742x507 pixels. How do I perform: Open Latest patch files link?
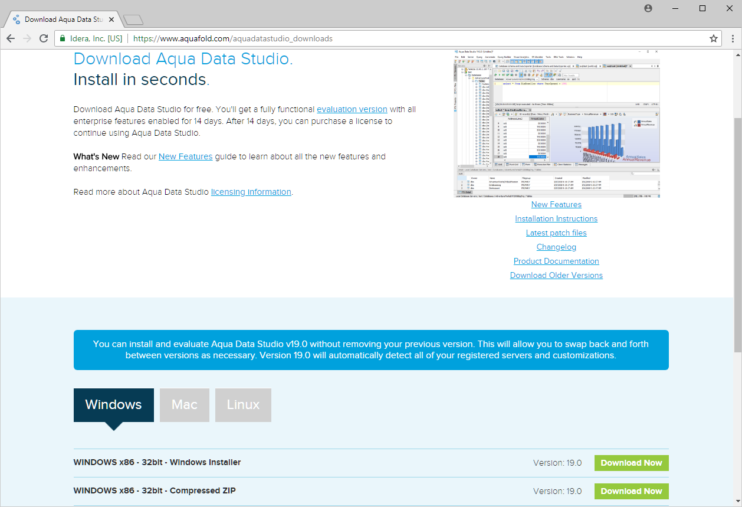556,233
